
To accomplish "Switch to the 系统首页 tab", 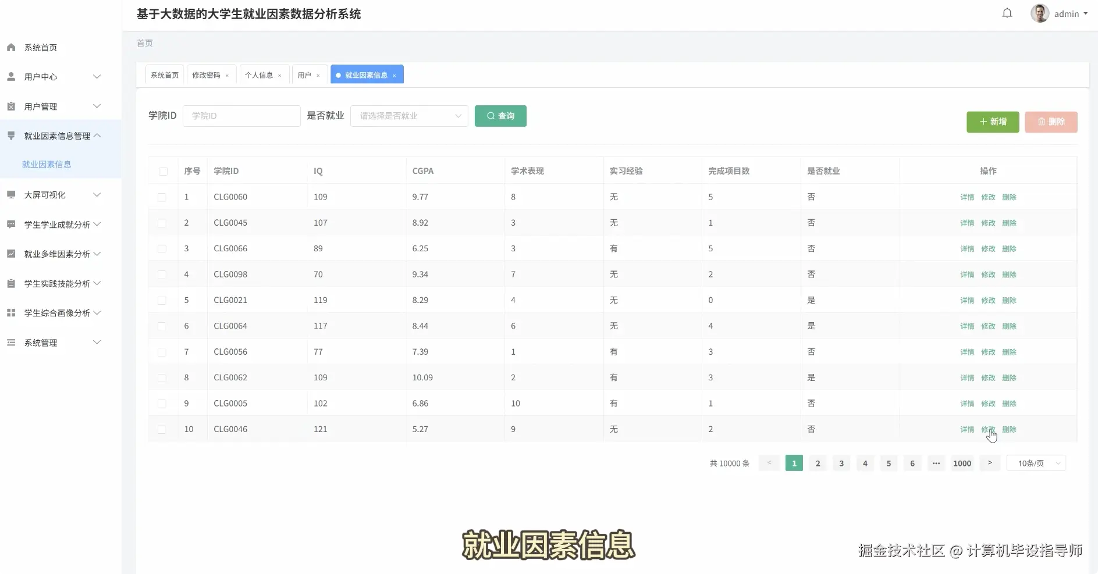I will pos(165,75).
